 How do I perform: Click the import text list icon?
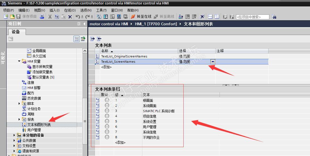point(99,39)
